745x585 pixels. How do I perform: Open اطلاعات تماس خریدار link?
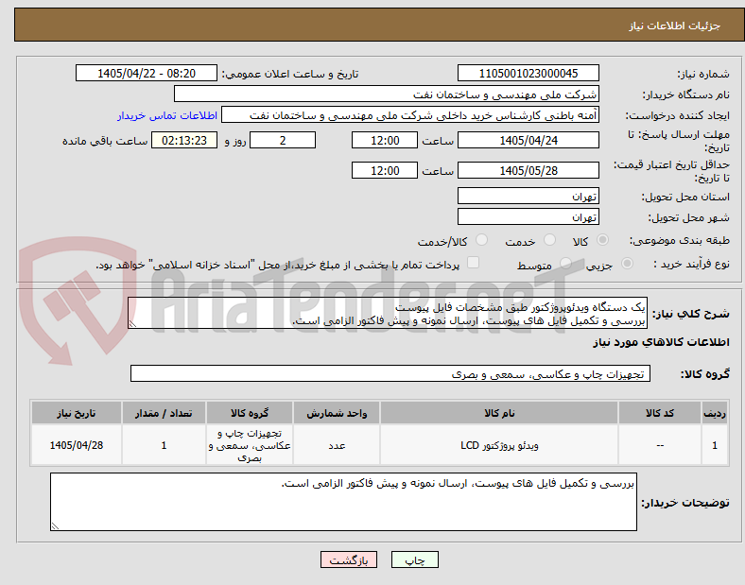pos(167,115)
